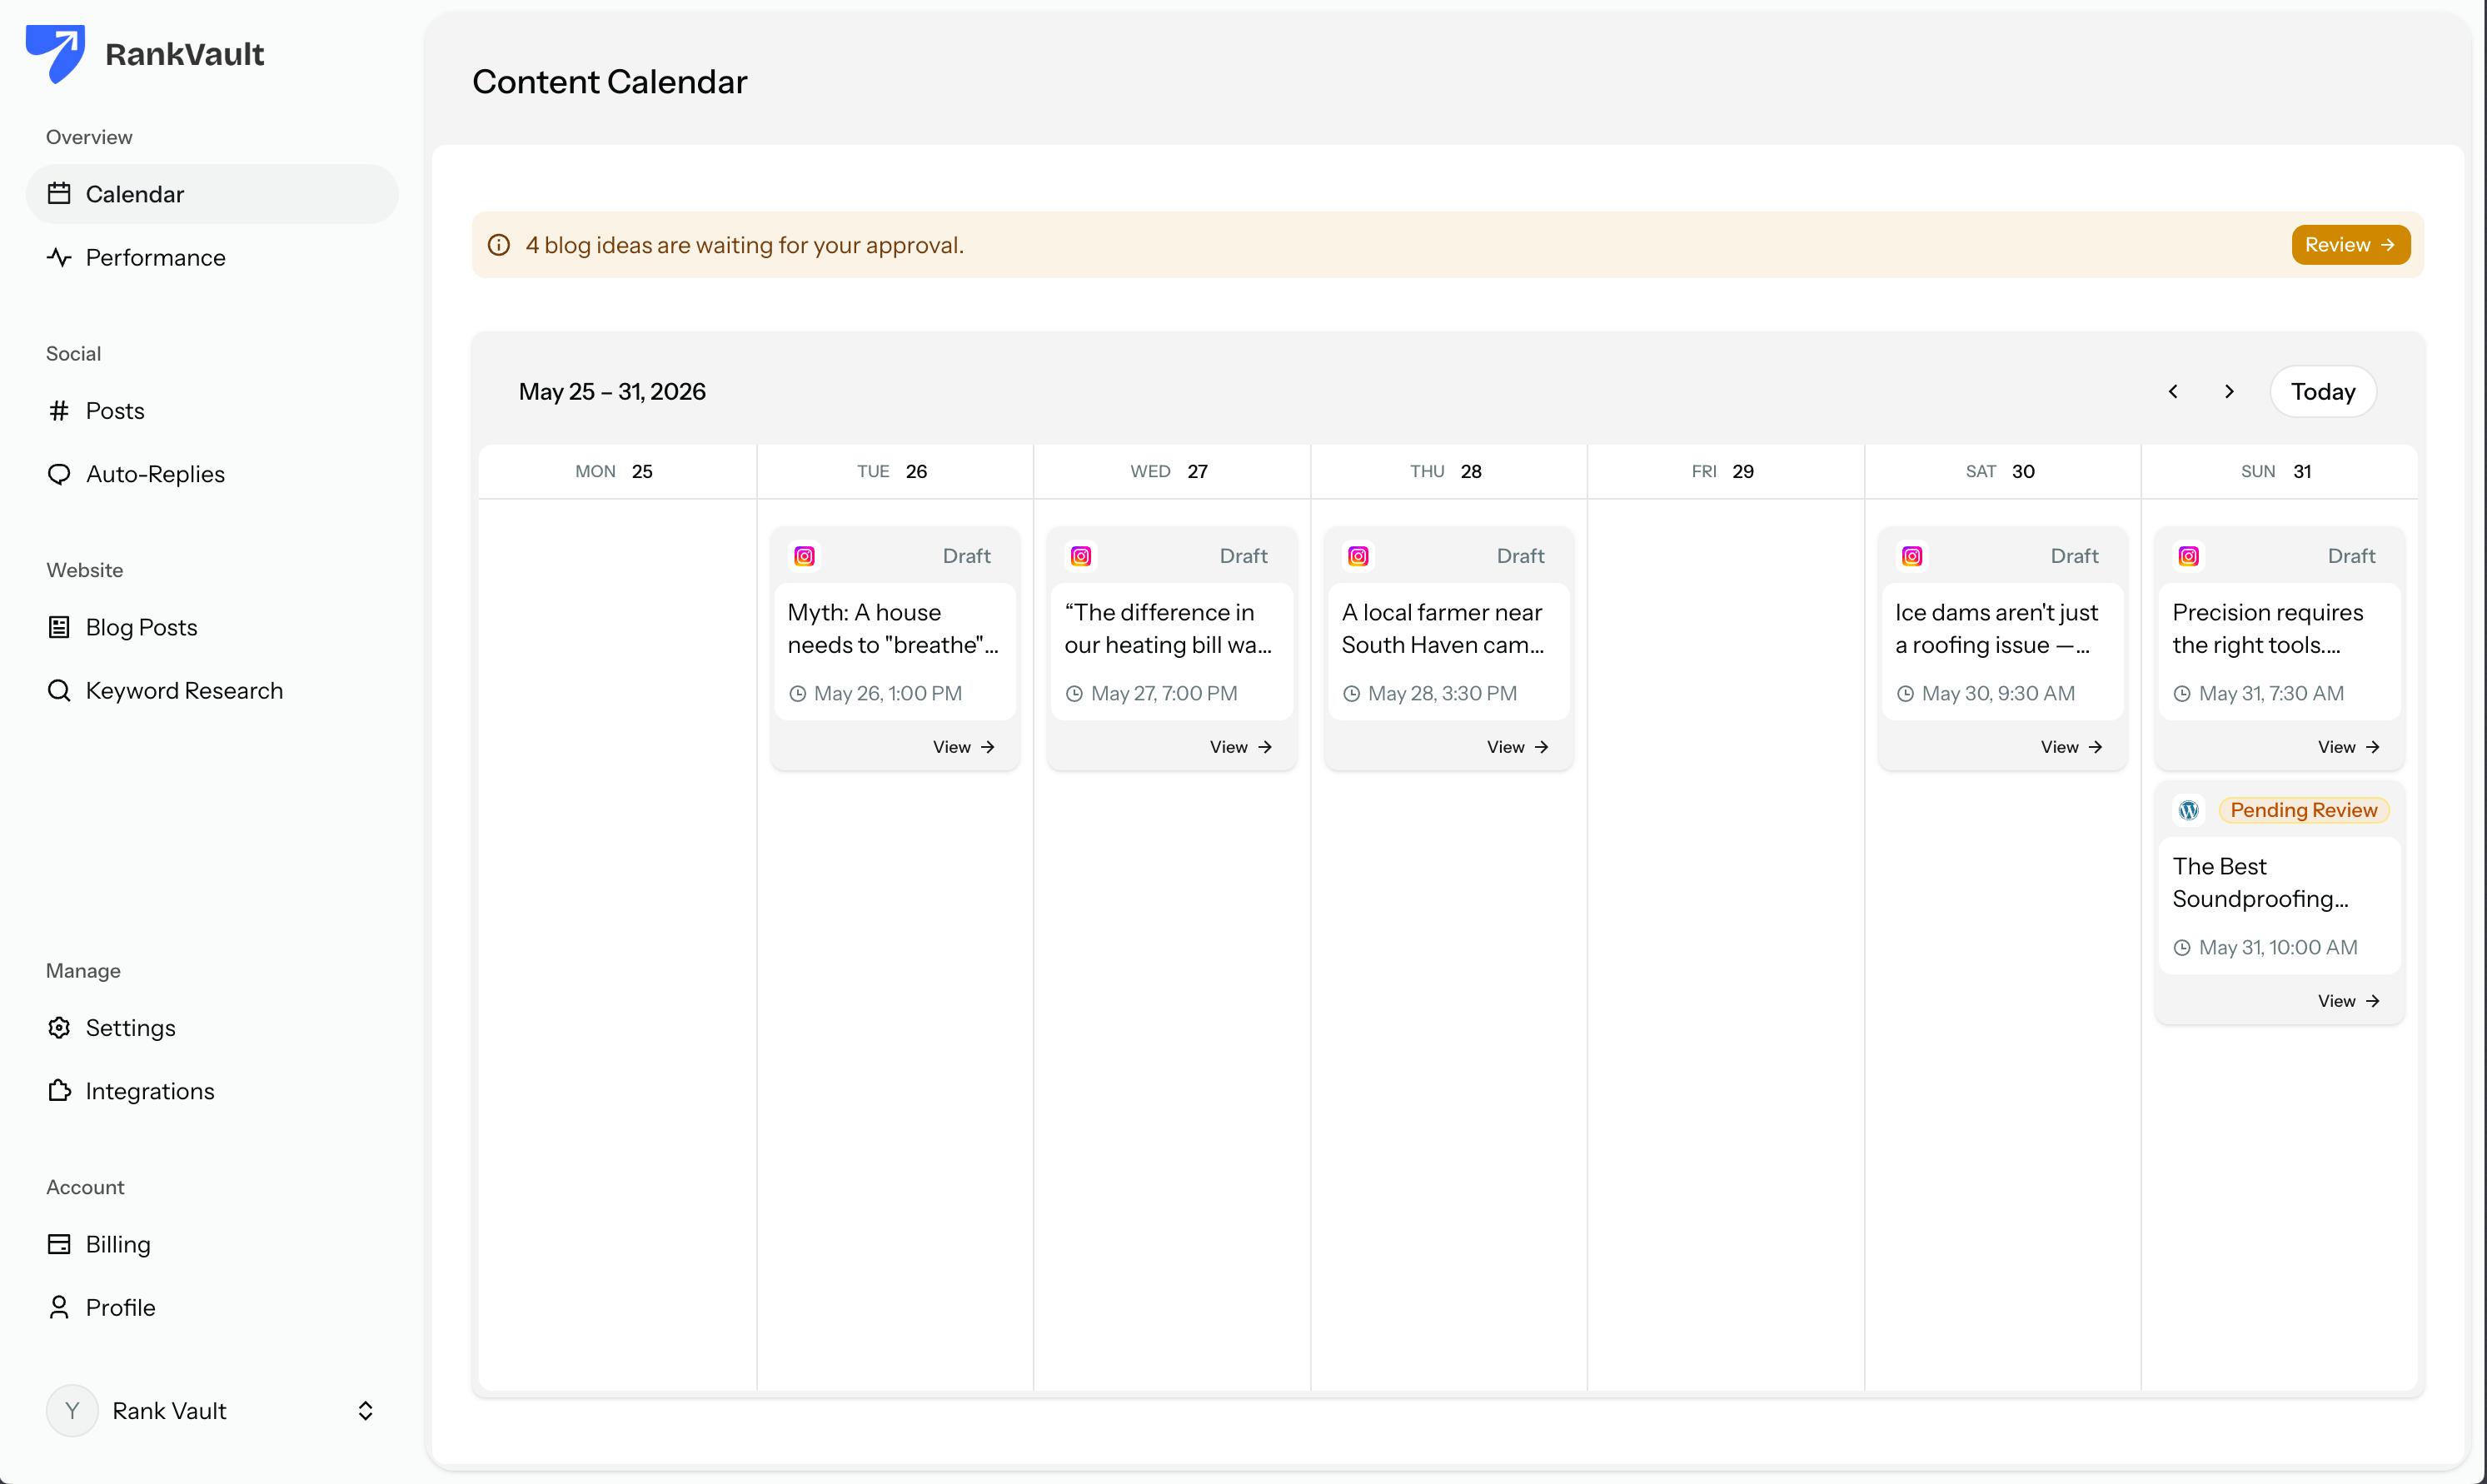
Task: Open Billing in the sidebar
Action: click(x=212, y=1244)
